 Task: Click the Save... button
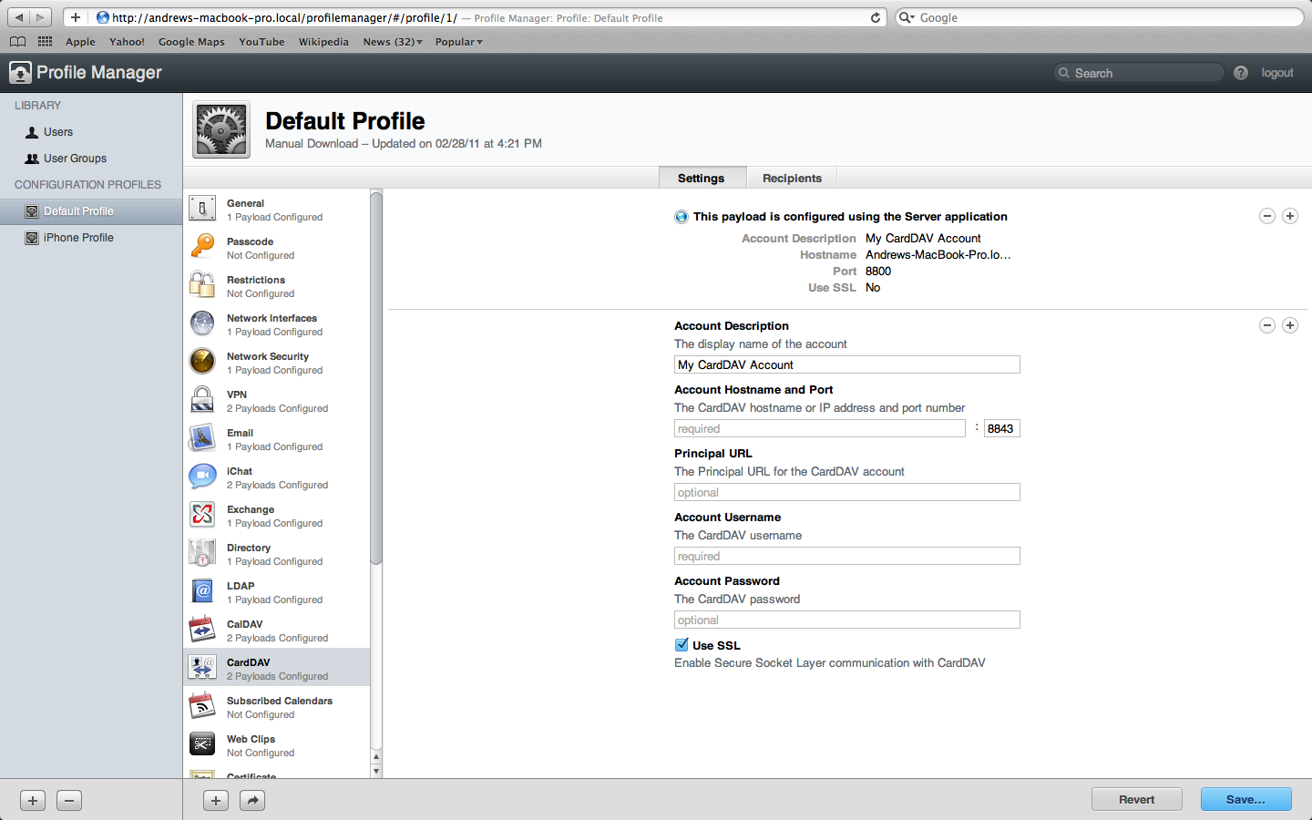tap(1246, 799)
